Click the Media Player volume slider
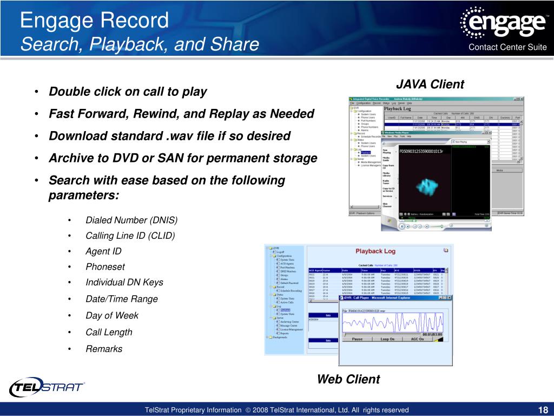Viewport: 554px width, 416px height. tap(437, 226)
